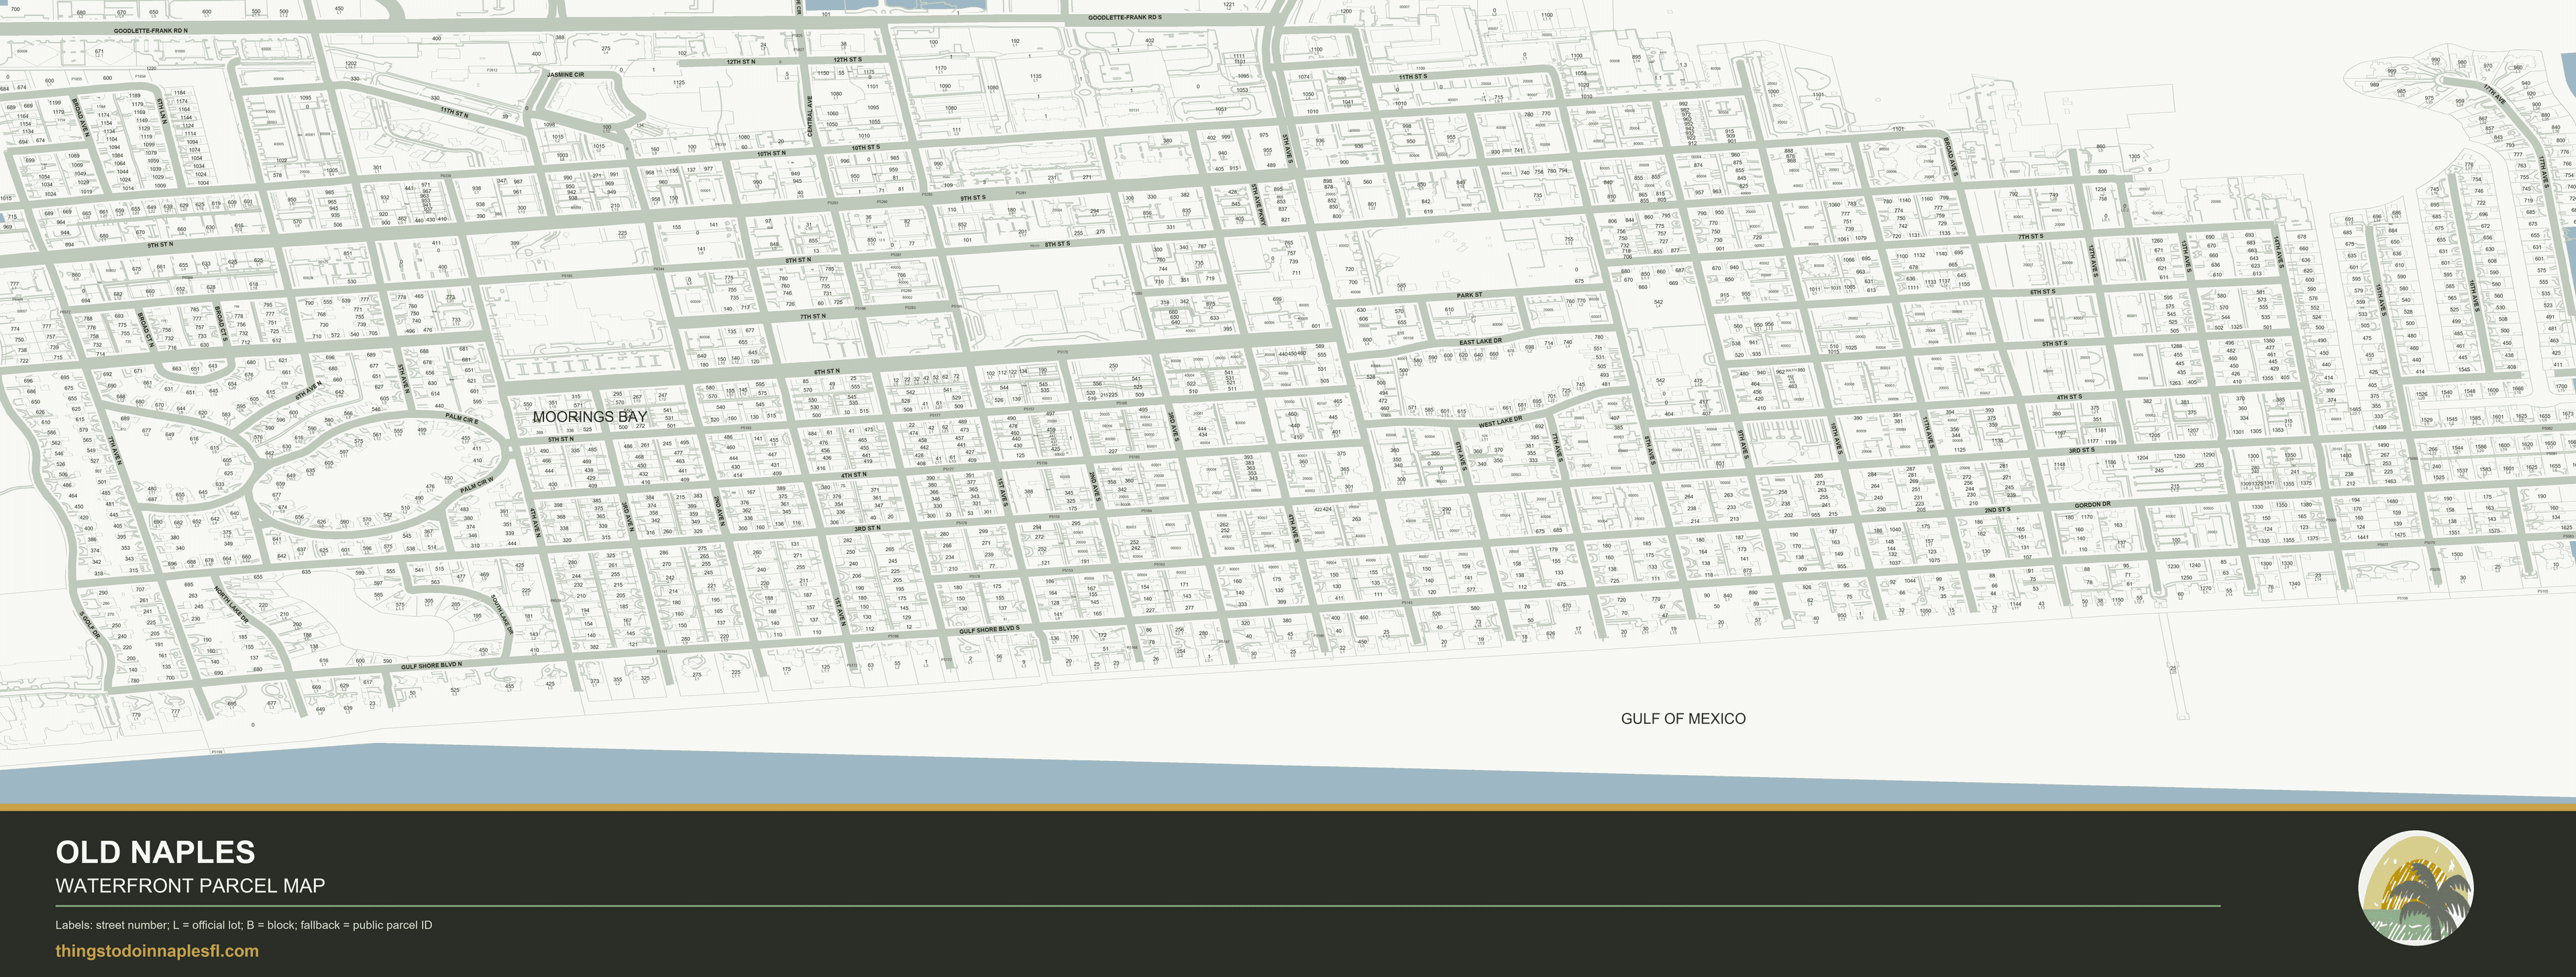Image resolution: width=2576 pixels, height=977 pixels.
Task: Open the thingstodoinnaplesfl.com website link
Action: [x=157, y=951]
